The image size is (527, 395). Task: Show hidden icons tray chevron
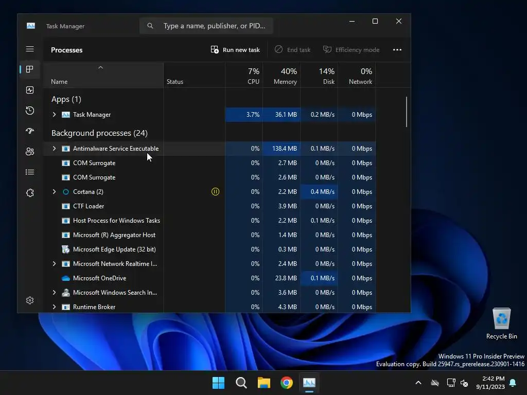pos(418,383)
